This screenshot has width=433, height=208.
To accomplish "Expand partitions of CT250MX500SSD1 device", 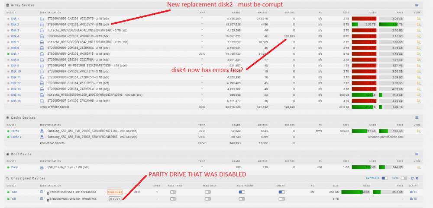I will [x=48, y=192].
